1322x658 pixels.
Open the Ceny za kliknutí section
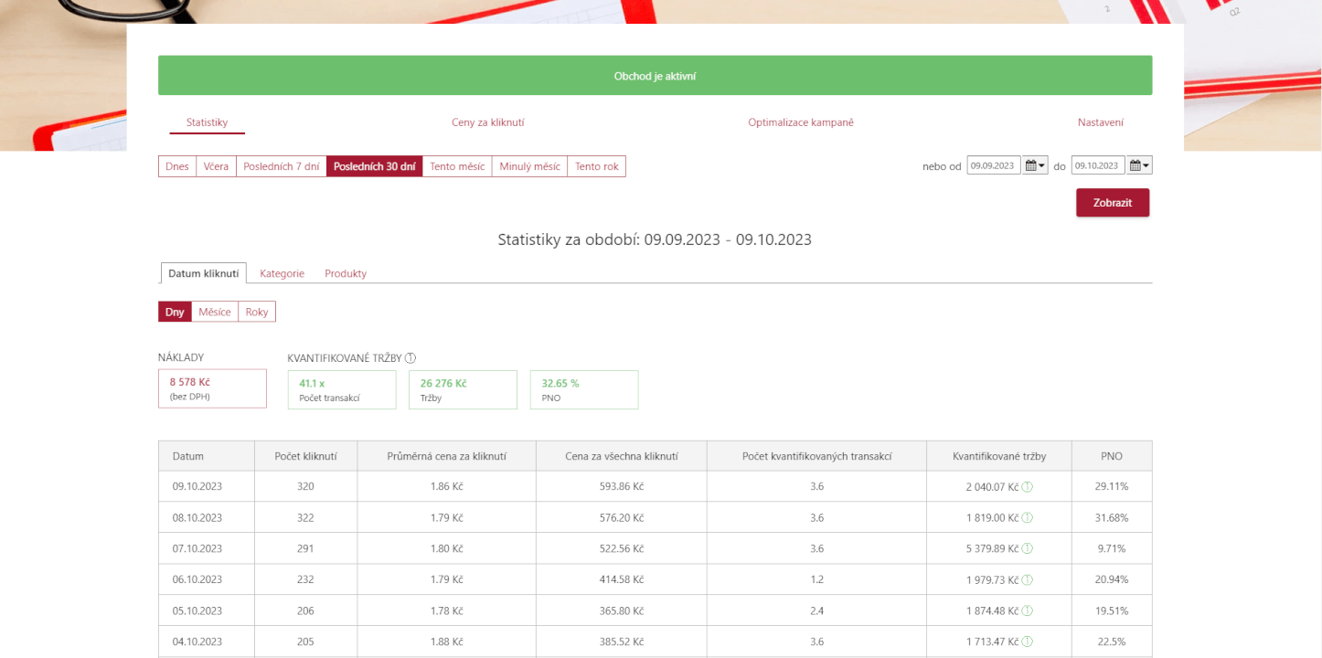[487, 122]
